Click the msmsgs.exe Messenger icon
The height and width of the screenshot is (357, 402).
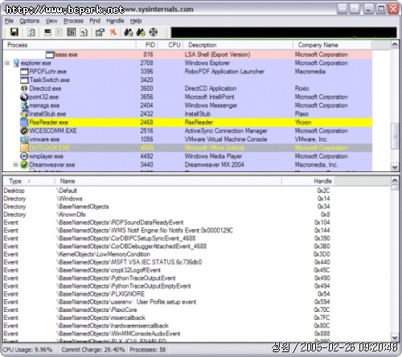[24, 105]
